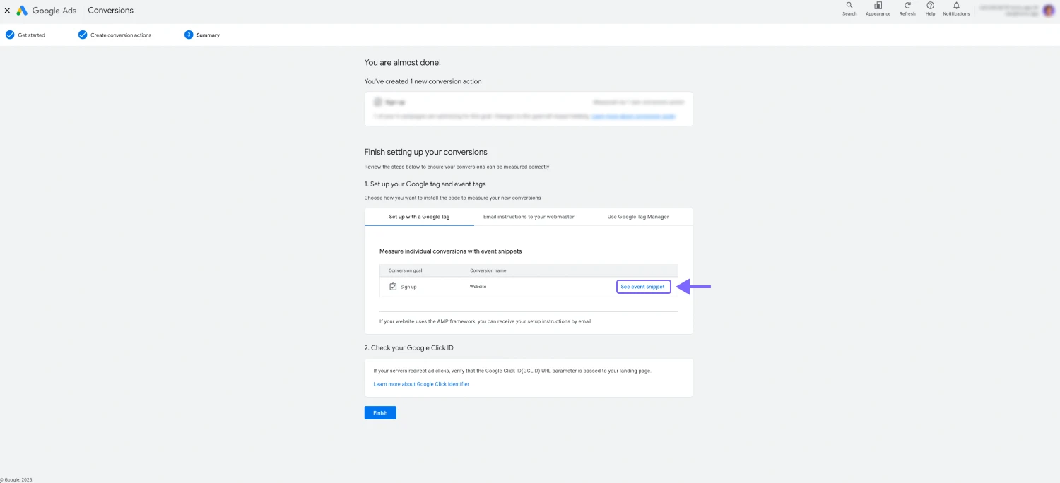Select the Set up with a Google tag tab

click(419, 217)
